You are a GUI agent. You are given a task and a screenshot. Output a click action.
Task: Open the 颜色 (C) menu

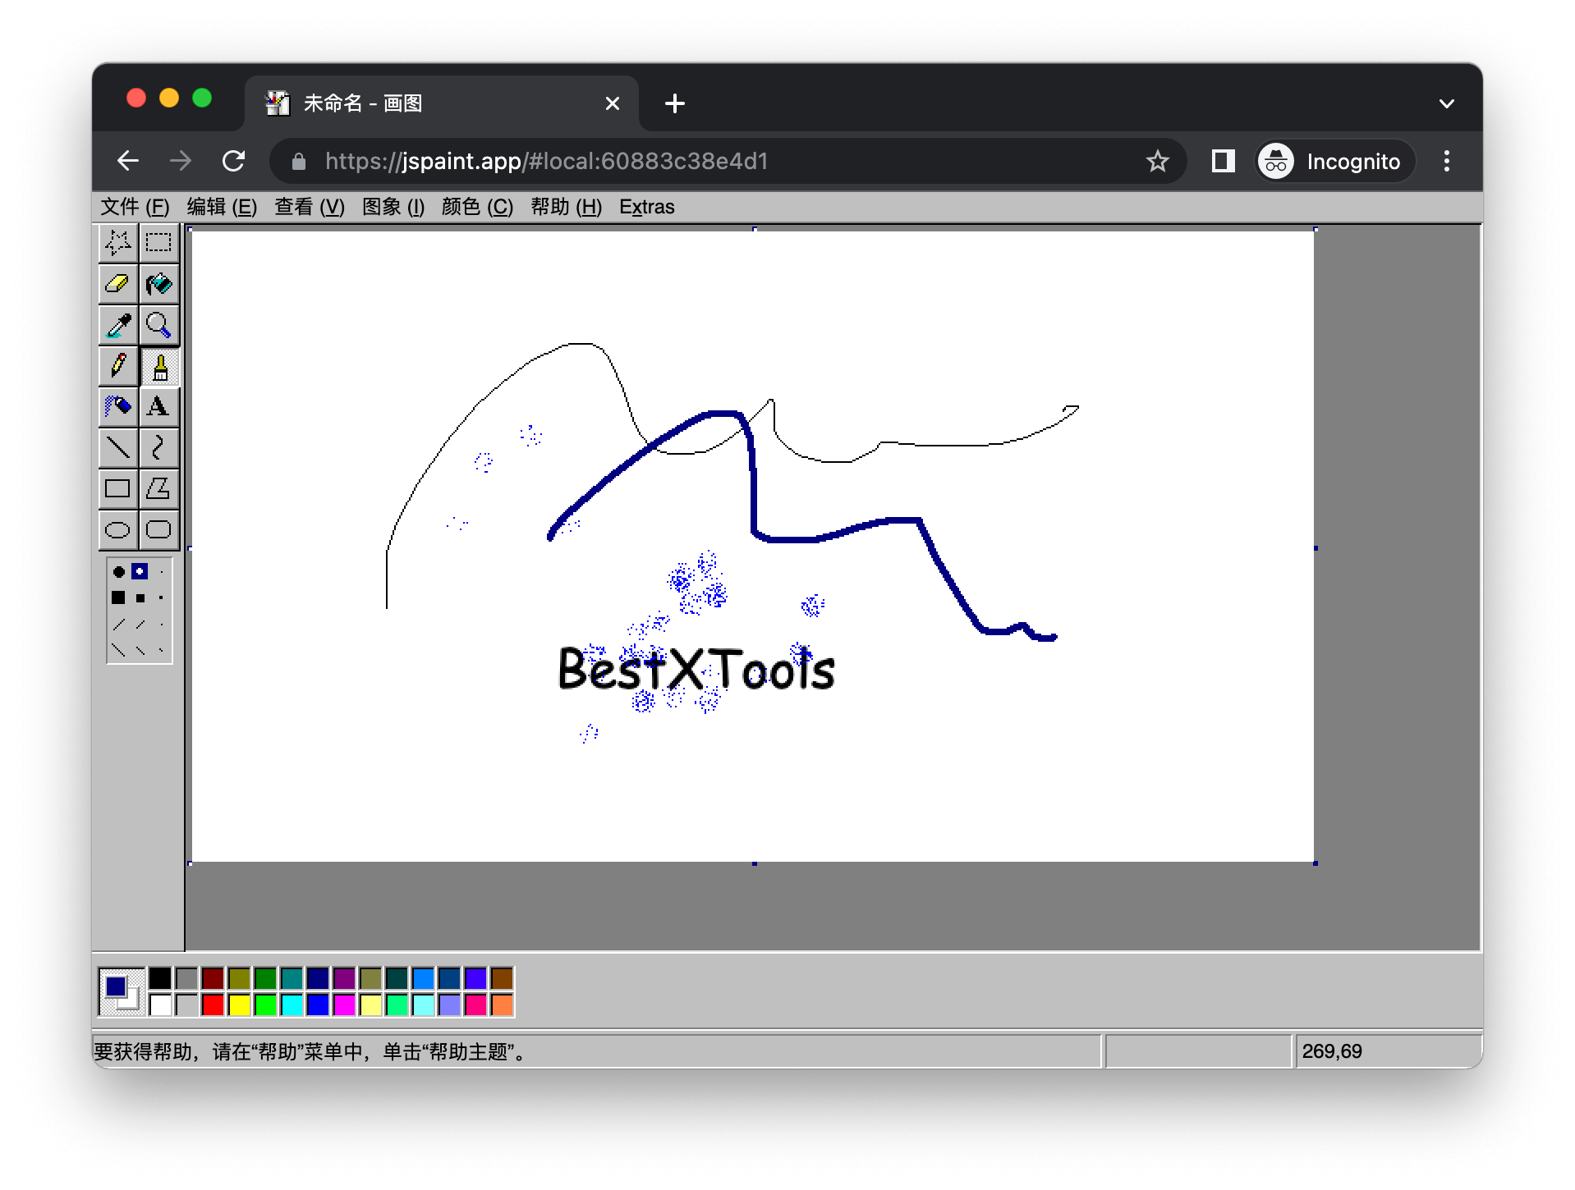pyautogui.click(x=477, y=207)
